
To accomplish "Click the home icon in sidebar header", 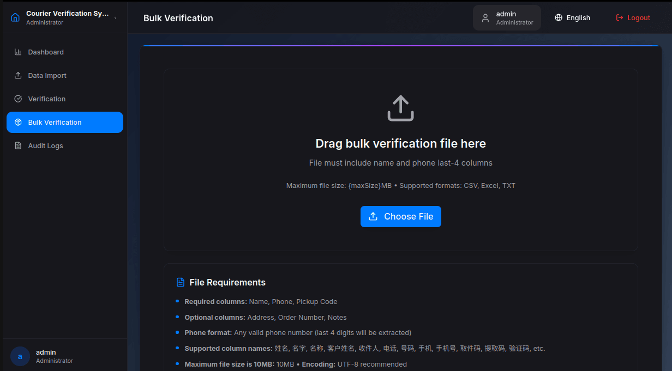I will tap(15, 17).
